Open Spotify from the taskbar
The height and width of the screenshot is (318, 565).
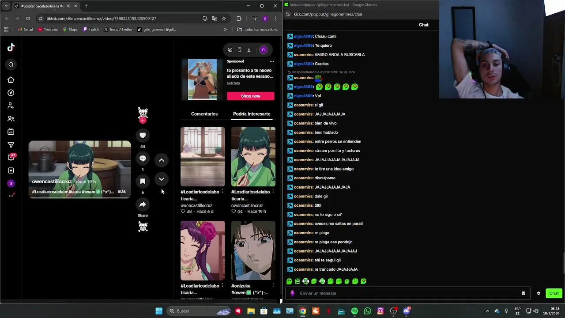click(x=354, y=311)
